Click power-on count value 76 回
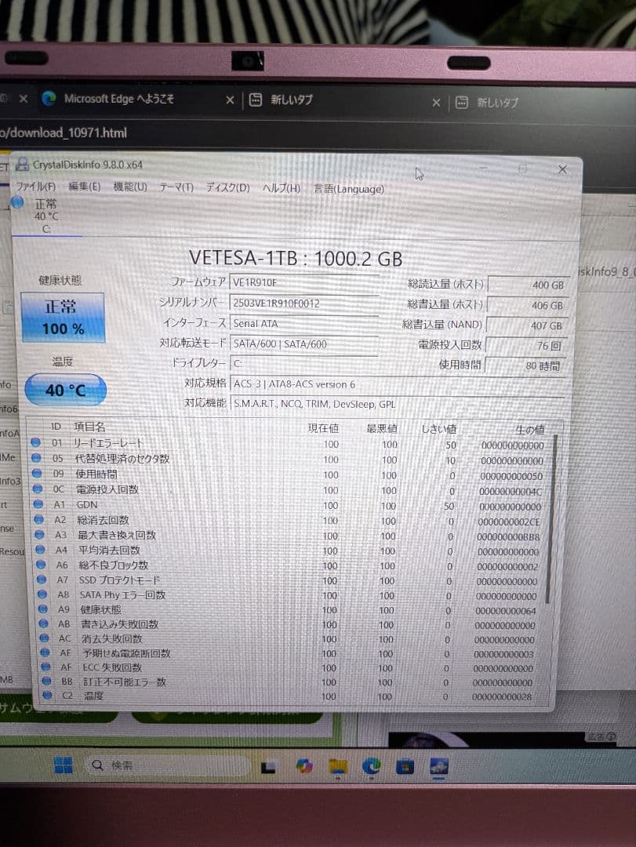Screen dimensions: 636x847 coord(525,346)
